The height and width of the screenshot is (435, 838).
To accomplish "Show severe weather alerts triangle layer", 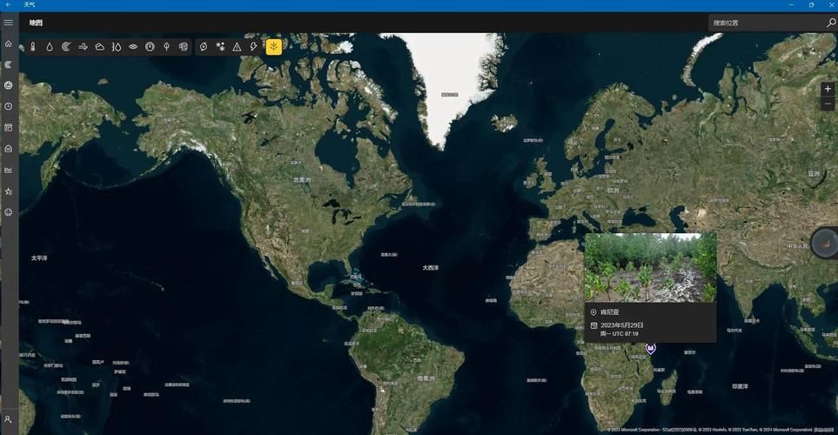I will (x=237, y=47).
